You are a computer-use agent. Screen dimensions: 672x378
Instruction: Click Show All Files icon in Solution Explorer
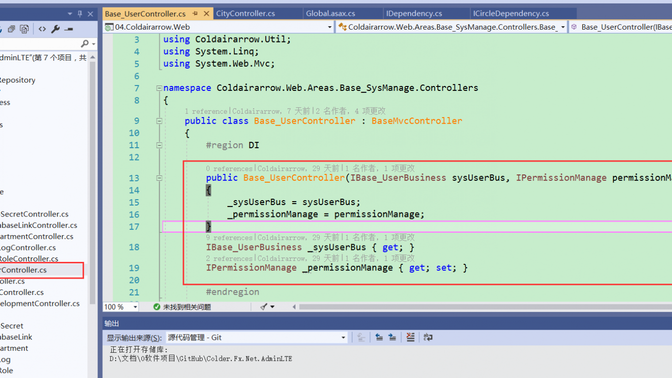tap(24, 29)
